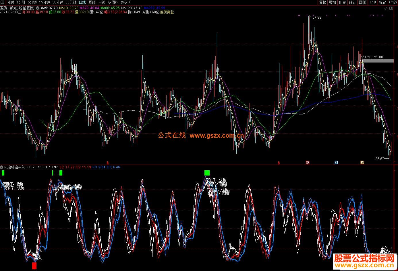Click the MA10: 38.23 value

[69, 8]
